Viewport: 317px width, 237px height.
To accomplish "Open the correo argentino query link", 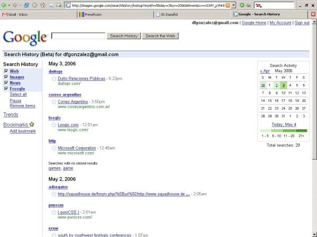I will click(65, 94).
